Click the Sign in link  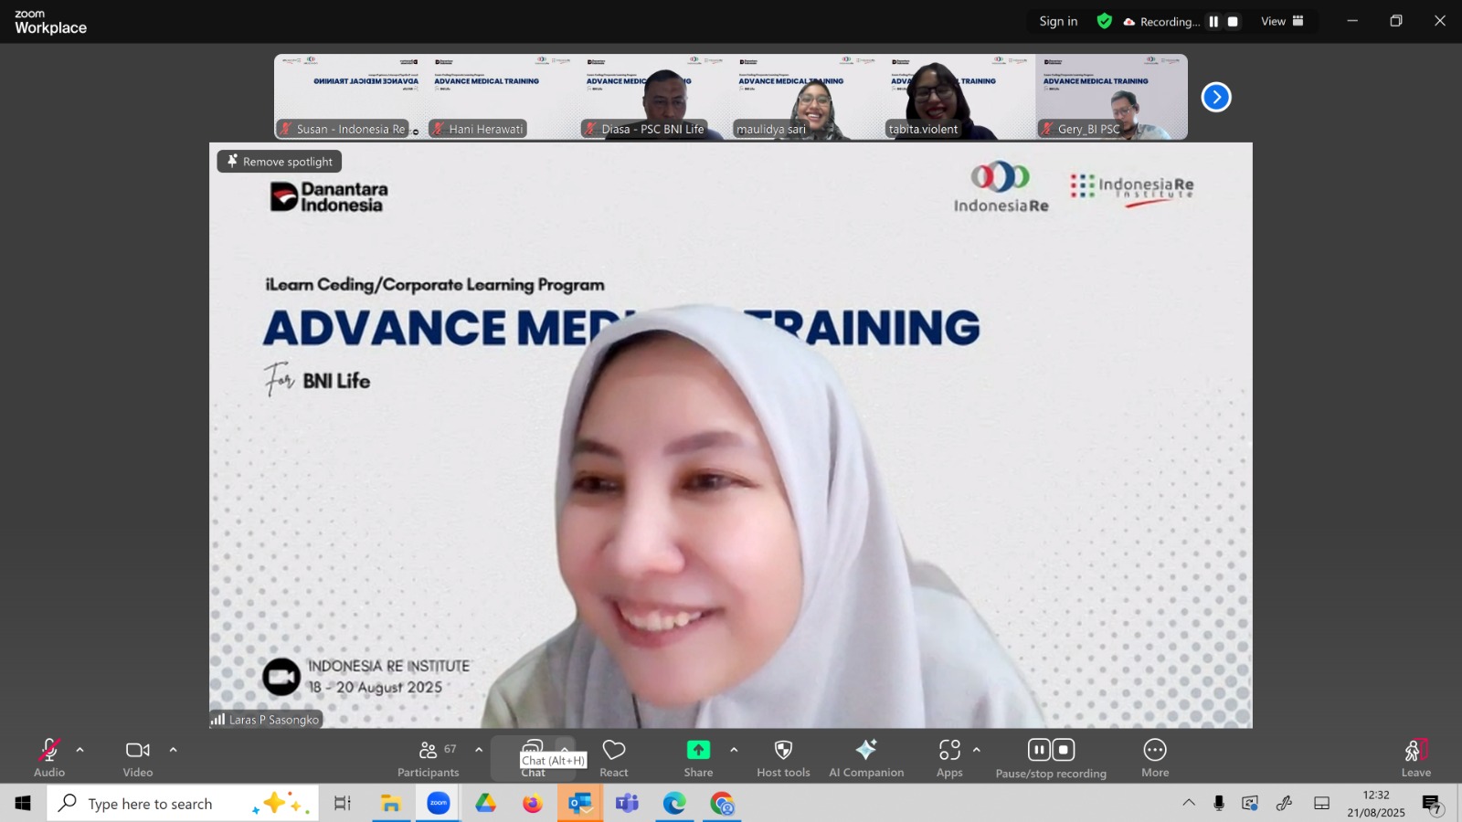coord(1058,22)
